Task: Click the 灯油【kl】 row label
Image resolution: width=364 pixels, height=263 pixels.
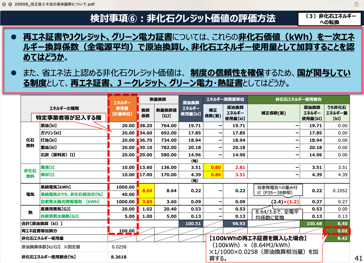Action: [49, 140]
